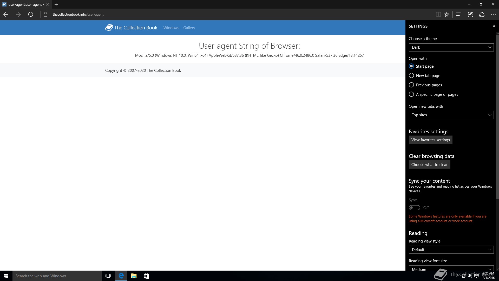This screenshot has height=281, width=499.
Task: Click View favorites settings button
Action: point(430,140)
